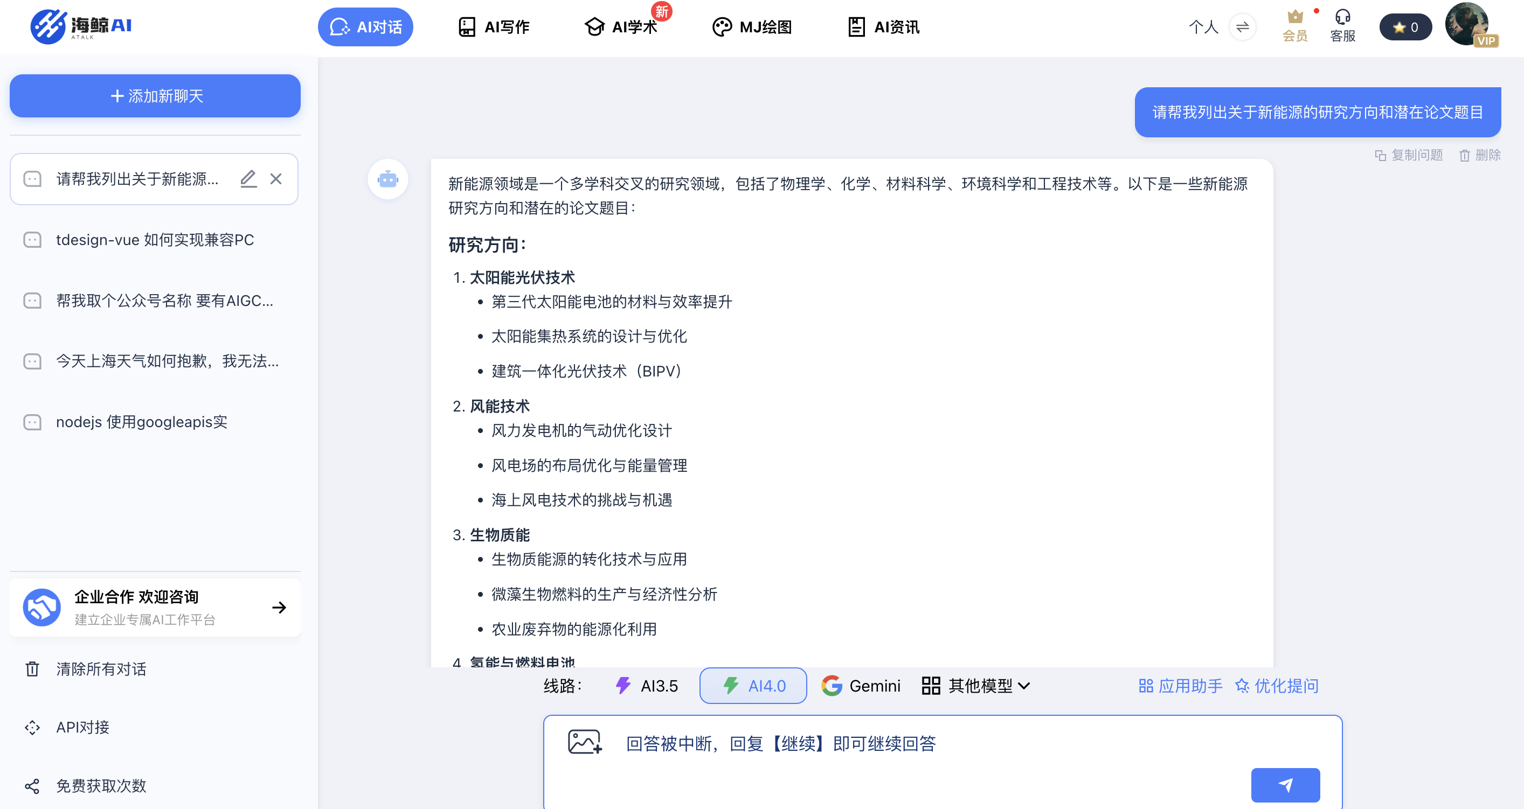Image resolution: width=1524 pixels, height=809 pixels.
Task: Open the AI学术 tab
Action: click(x=620, y=26)
